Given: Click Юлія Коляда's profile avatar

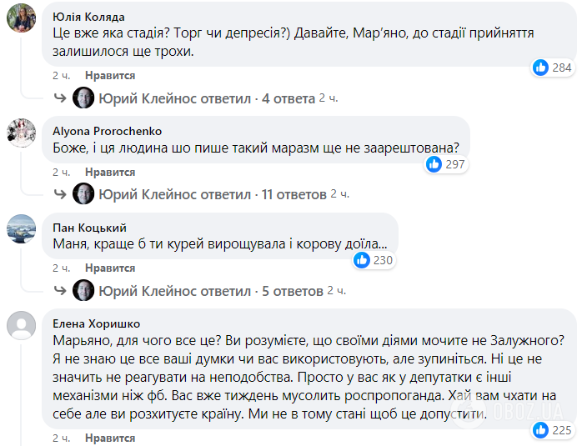Looking at the screenshot, I should point(21,18).
